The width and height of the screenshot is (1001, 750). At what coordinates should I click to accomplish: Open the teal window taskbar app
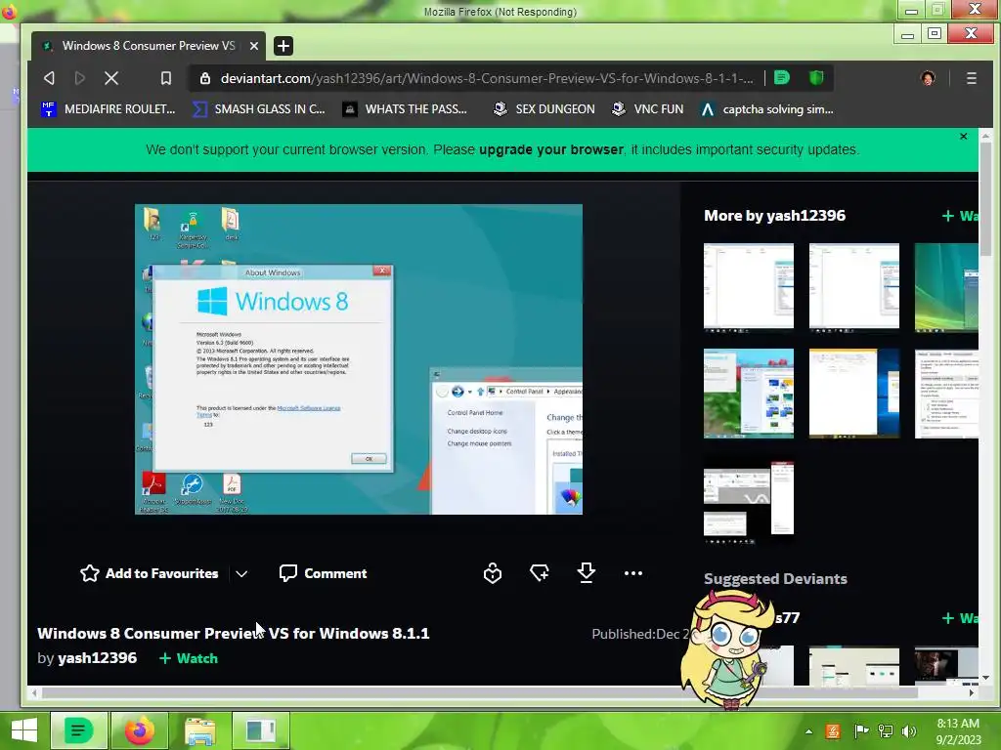pyautogui.click(x=260, y=730)
